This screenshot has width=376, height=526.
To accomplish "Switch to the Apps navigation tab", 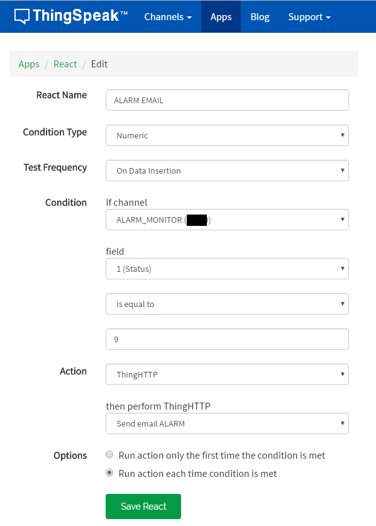I will (221, 17).
